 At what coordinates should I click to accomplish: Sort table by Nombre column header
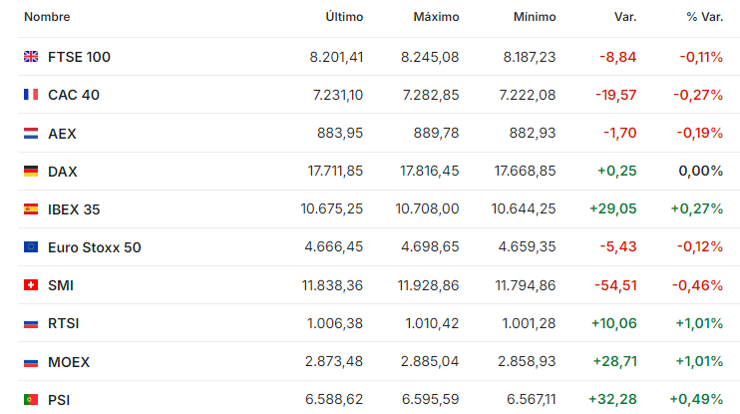pos(47,17)
